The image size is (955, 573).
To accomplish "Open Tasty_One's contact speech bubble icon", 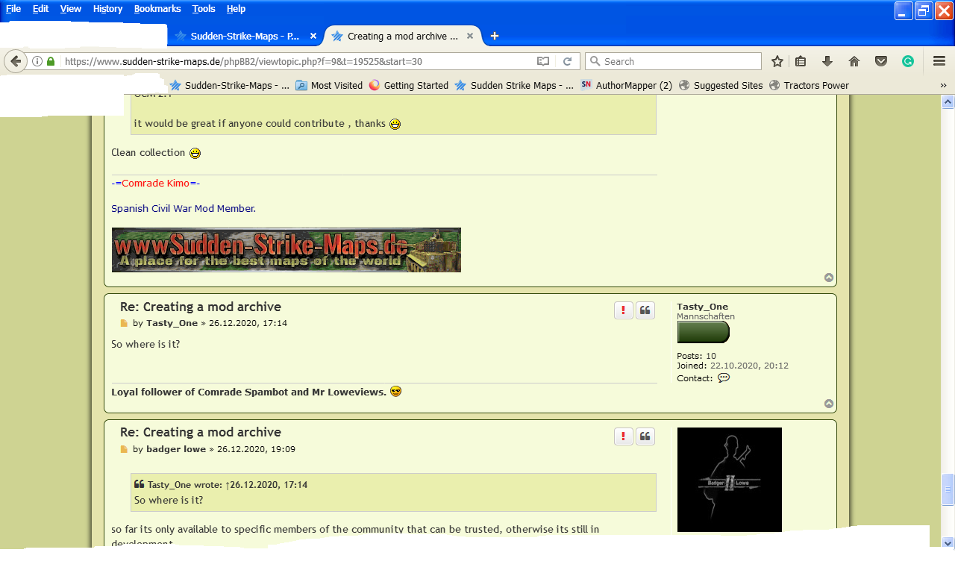I will (x=723, y=378).
